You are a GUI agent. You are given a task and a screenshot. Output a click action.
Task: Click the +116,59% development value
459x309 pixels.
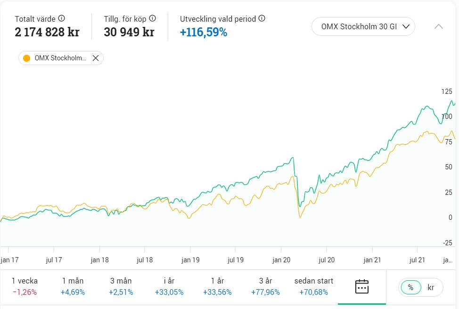[x=204, y=33]
